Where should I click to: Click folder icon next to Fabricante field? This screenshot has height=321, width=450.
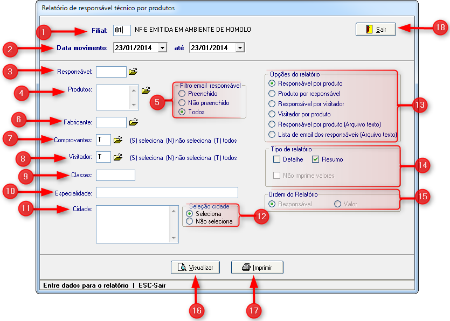coord(133,122)
